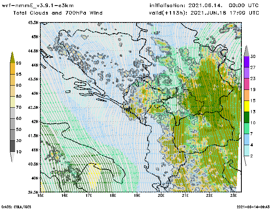Click the 'GrADS: COLA/IGES' footer credit
Image resolution: width=277 pixels, height=209 pixels.
coord(16,207)
